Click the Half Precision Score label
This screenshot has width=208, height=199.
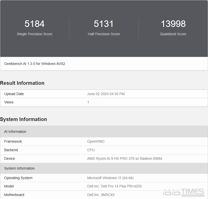pyautogui.click(x=104, y=34)
